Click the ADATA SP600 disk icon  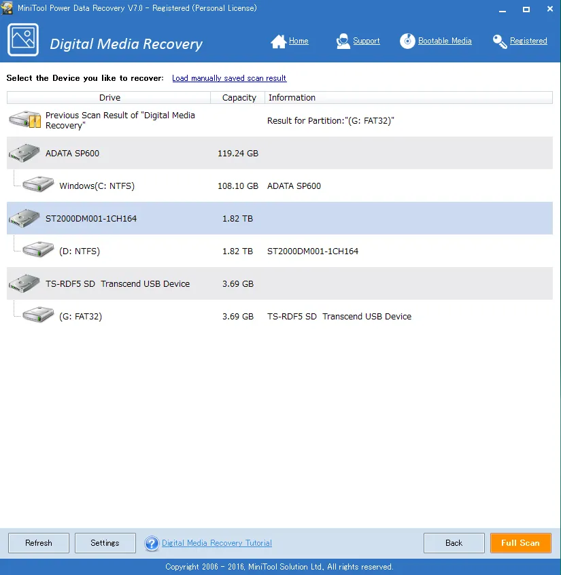click(x=24, y=153)
